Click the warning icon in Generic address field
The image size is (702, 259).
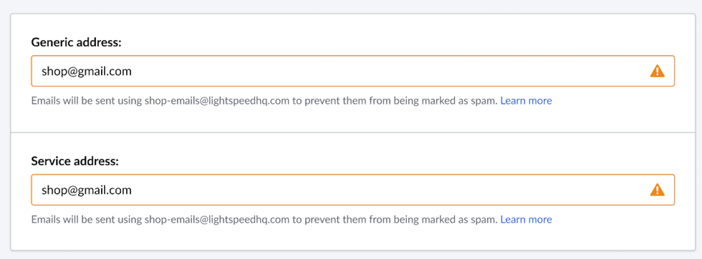tap(657, 71)
